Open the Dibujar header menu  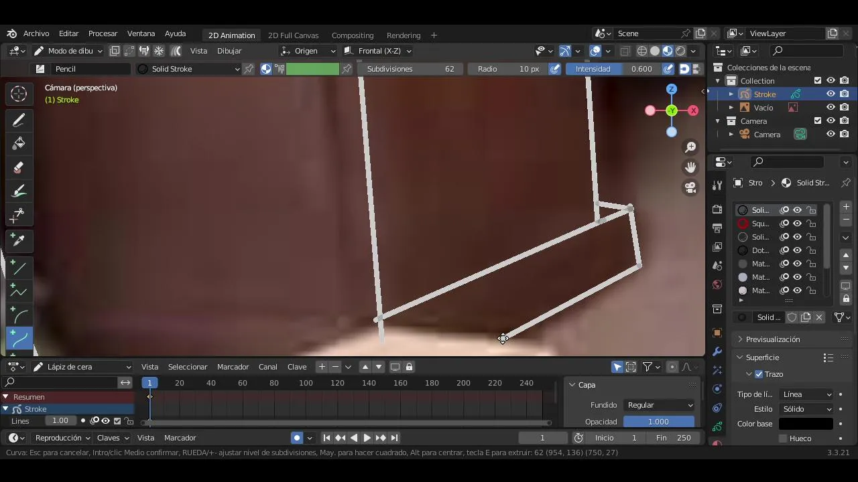tap(229, 51)
